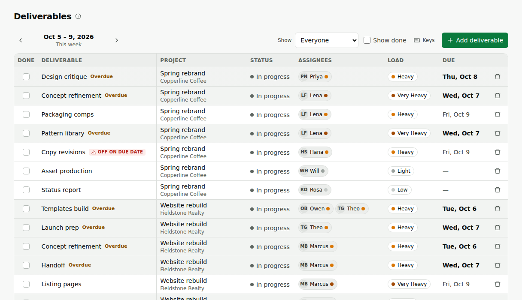The width and height of the screenshot is (522, 300).
Task: Delete the Design critique deliverable
Action: (x=498, y=77)
